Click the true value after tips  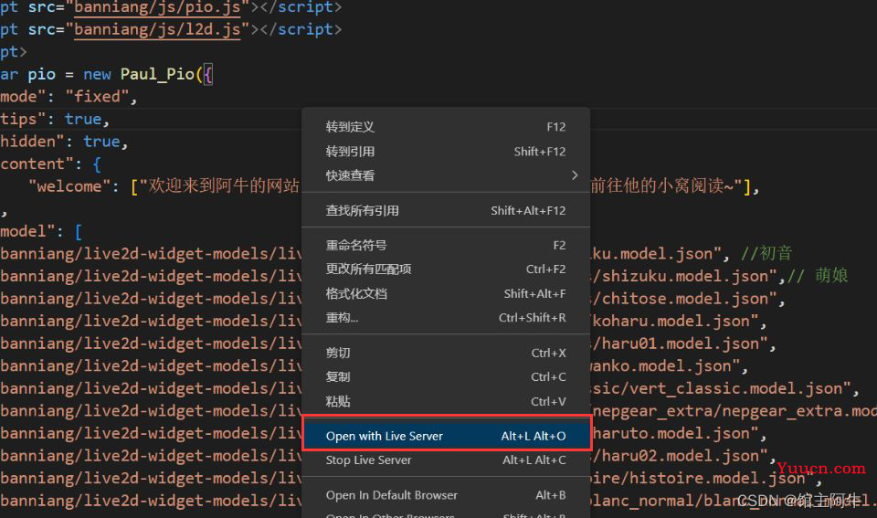coord(83,119)
